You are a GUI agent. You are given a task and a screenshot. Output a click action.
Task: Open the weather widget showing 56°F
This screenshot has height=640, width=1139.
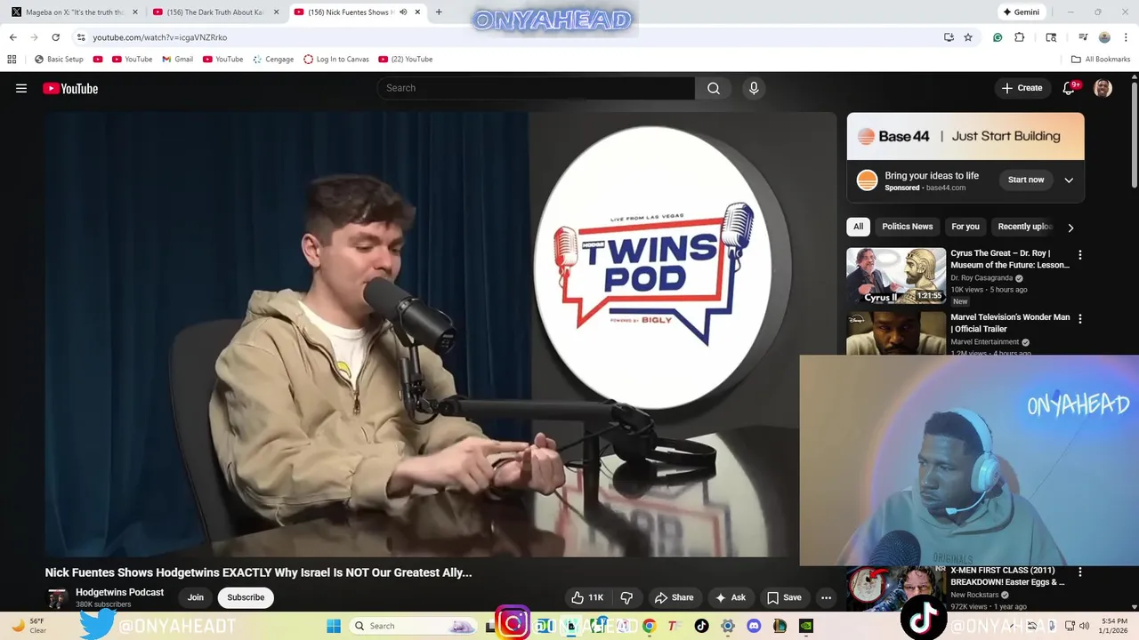click(27, 626)
